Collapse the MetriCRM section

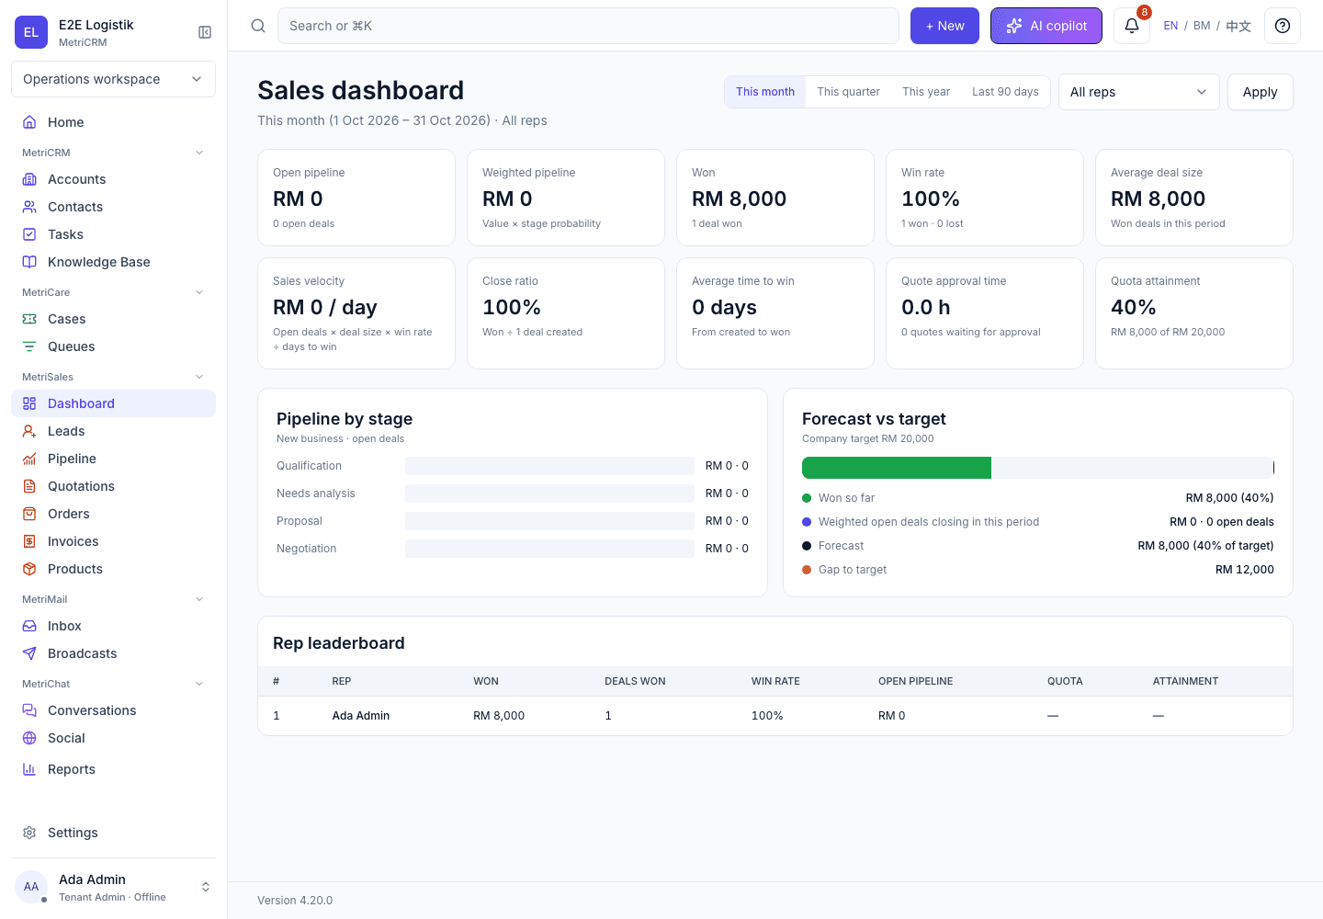199,153
